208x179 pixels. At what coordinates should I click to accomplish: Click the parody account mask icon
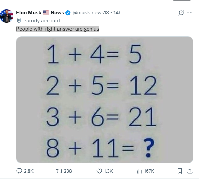19,20
